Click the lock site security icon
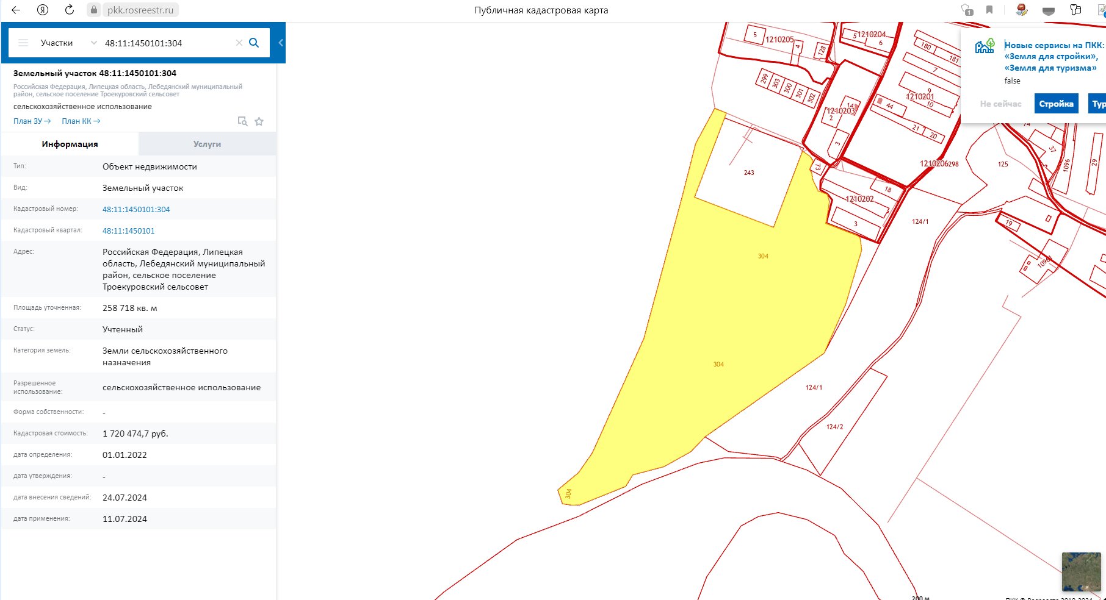The height and width of the screenshot is (600, 1106). pyautogui.click(x=93, y=10)
